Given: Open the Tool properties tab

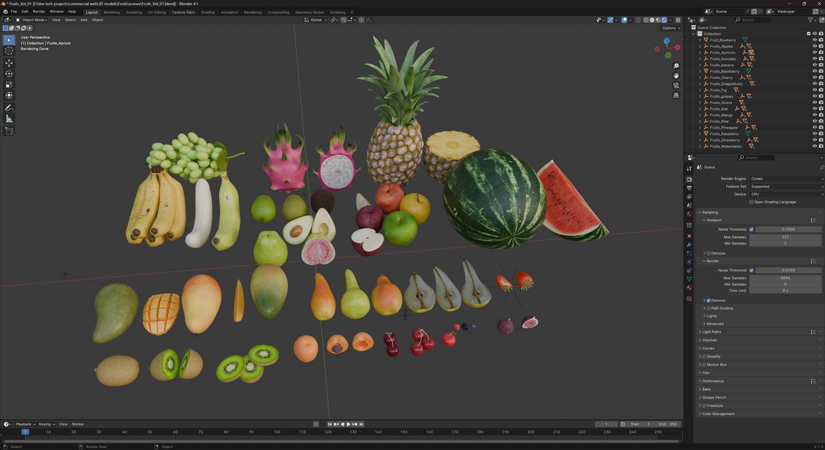Looking at the screenshot, I should [x=689, y=168].
